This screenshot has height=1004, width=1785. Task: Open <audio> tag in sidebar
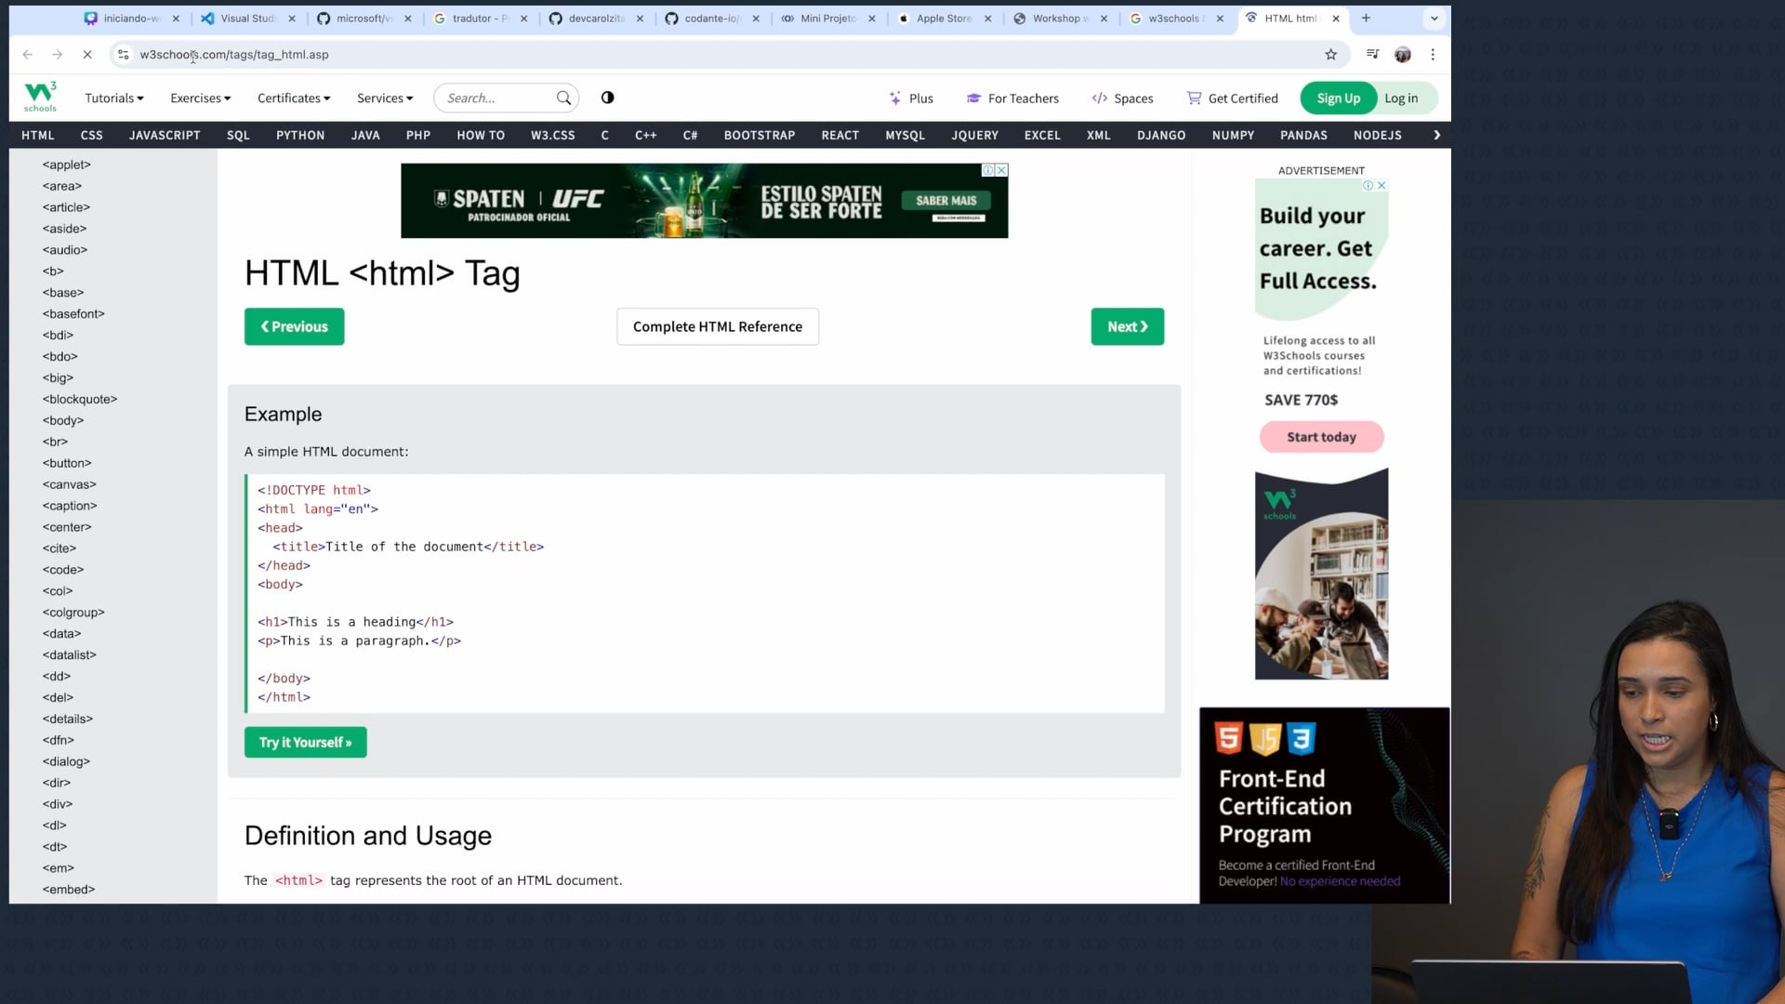64,250
